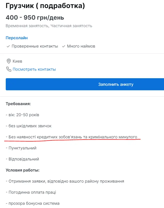Click the Требования heading
The width and height of the screenshot is (164, 208).
tap(18, 104)
